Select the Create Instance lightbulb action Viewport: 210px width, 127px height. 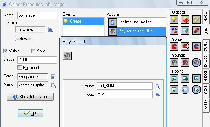click(174, 19)
